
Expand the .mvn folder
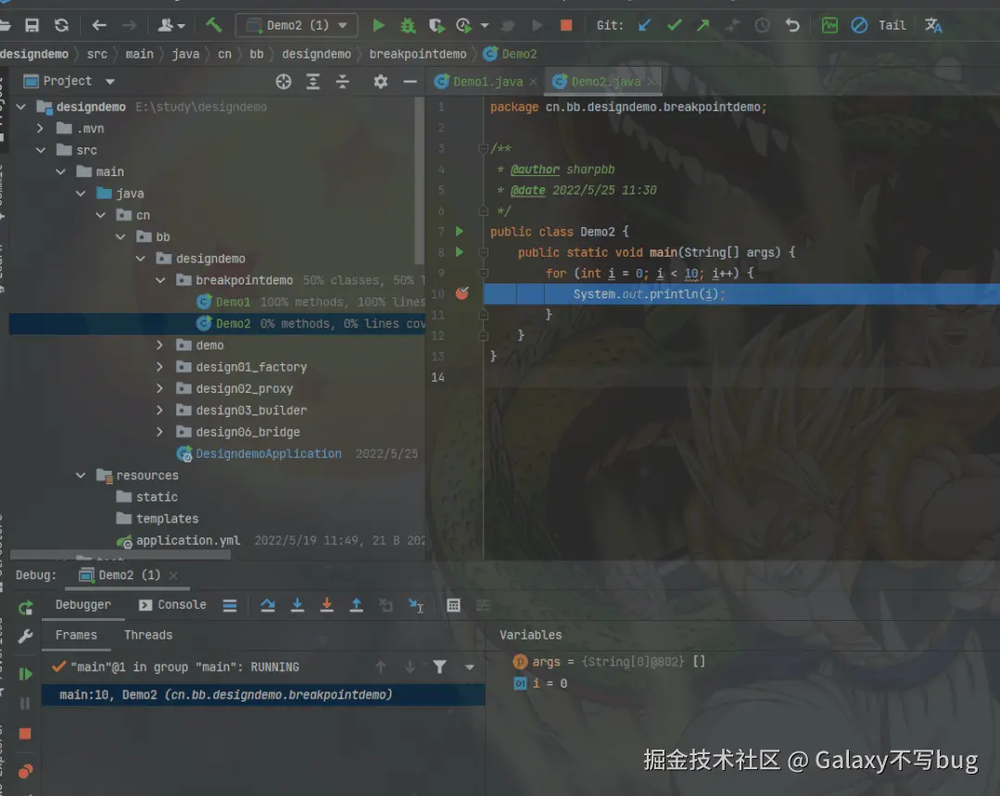[40, 128]
